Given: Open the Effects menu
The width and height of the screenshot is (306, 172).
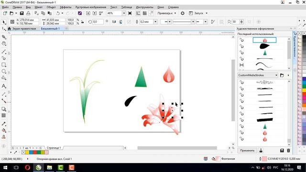Looking at the screenshot, I should (x=66, y=7).
